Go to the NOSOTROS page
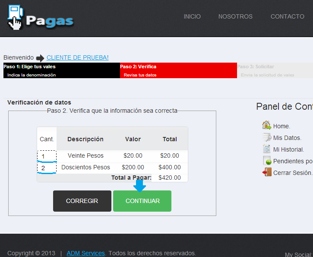 (235, 16)
